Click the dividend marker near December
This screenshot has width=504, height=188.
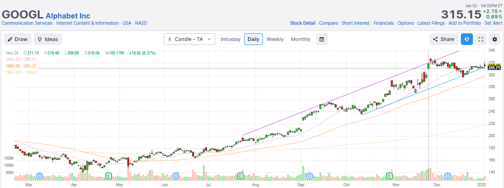coord(448,176)
